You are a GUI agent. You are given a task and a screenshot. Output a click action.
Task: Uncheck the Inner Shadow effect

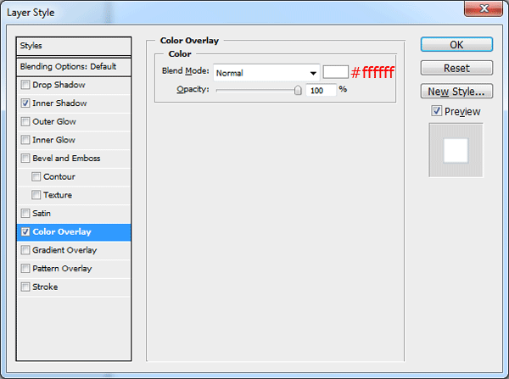click(x=25, y=103)
